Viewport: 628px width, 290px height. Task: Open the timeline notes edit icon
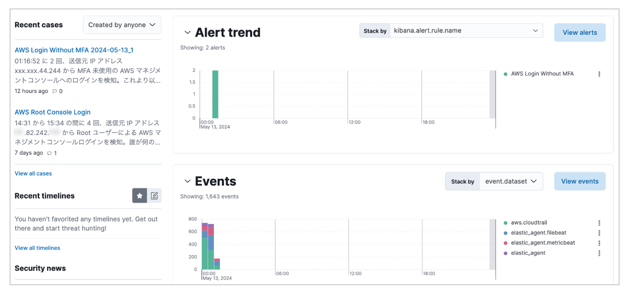coord(154,196)
